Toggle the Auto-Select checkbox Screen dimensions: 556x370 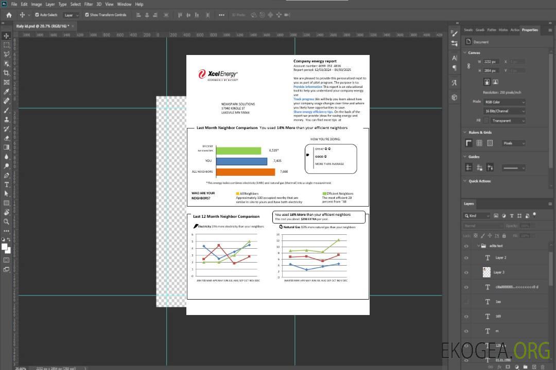37,15
